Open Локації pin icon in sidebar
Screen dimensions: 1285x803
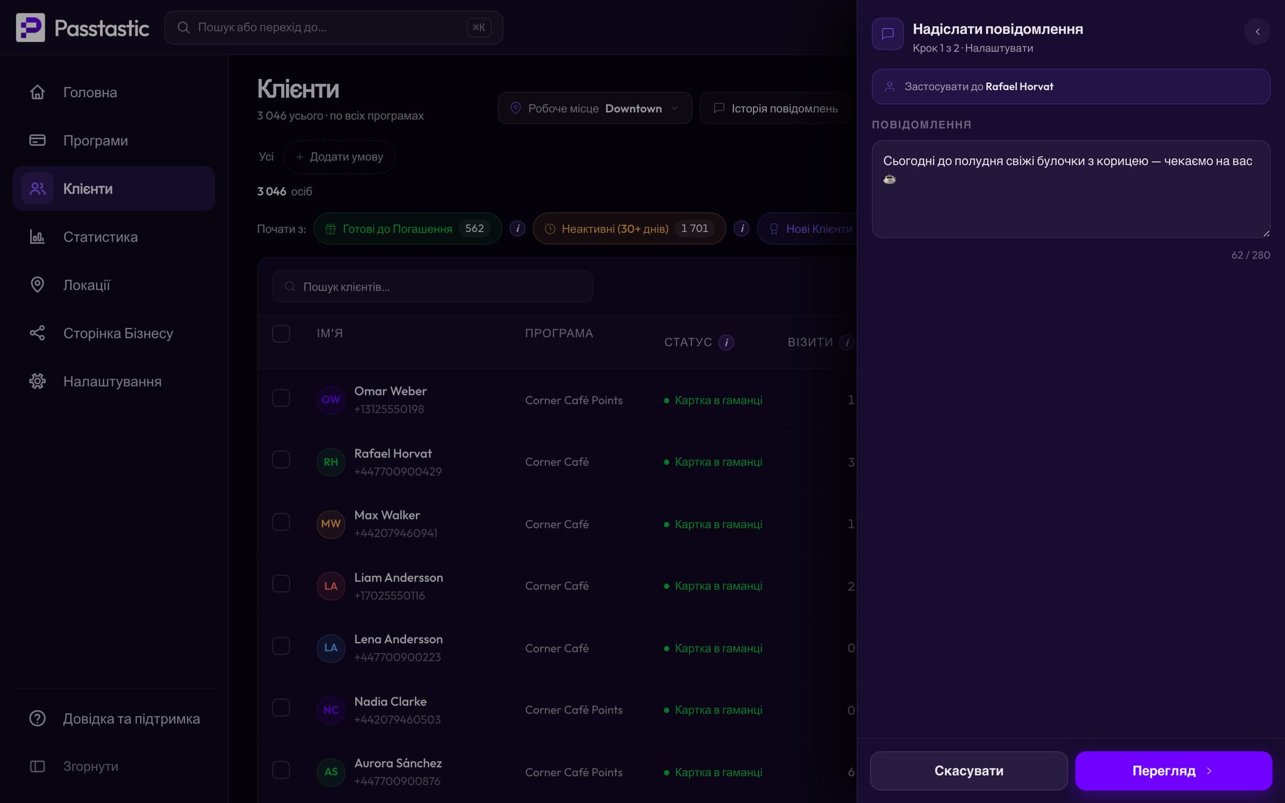point(38,285)
